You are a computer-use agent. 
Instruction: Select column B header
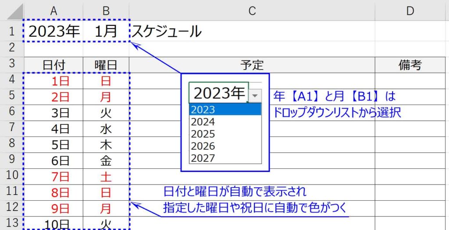tap(106, 11)
